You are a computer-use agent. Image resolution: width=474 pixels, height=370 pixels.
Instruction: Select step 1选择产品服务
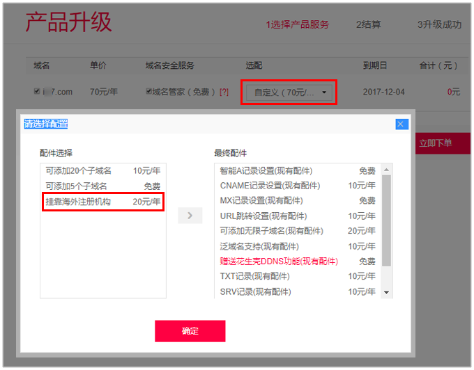pyautogui.click(x=297, y=24)
